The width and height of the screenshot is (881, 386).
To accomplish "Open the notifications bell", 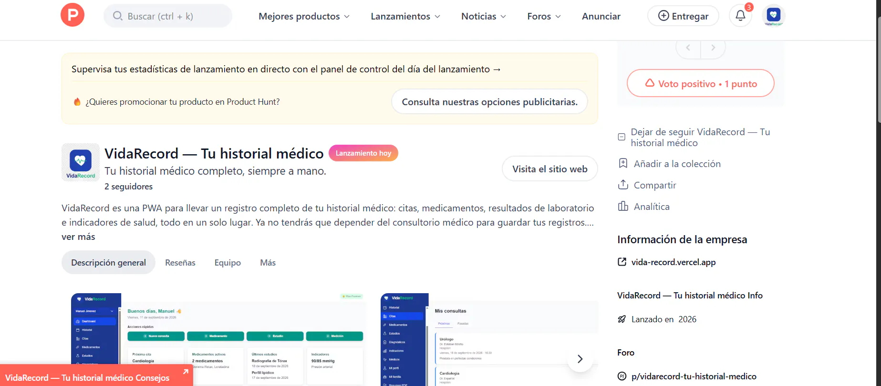I will (x=740, y=16).
